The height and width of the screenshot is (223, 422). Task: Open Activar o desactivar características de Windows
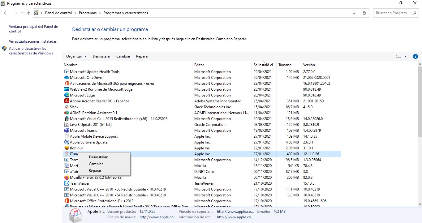[x=31, y=51]
